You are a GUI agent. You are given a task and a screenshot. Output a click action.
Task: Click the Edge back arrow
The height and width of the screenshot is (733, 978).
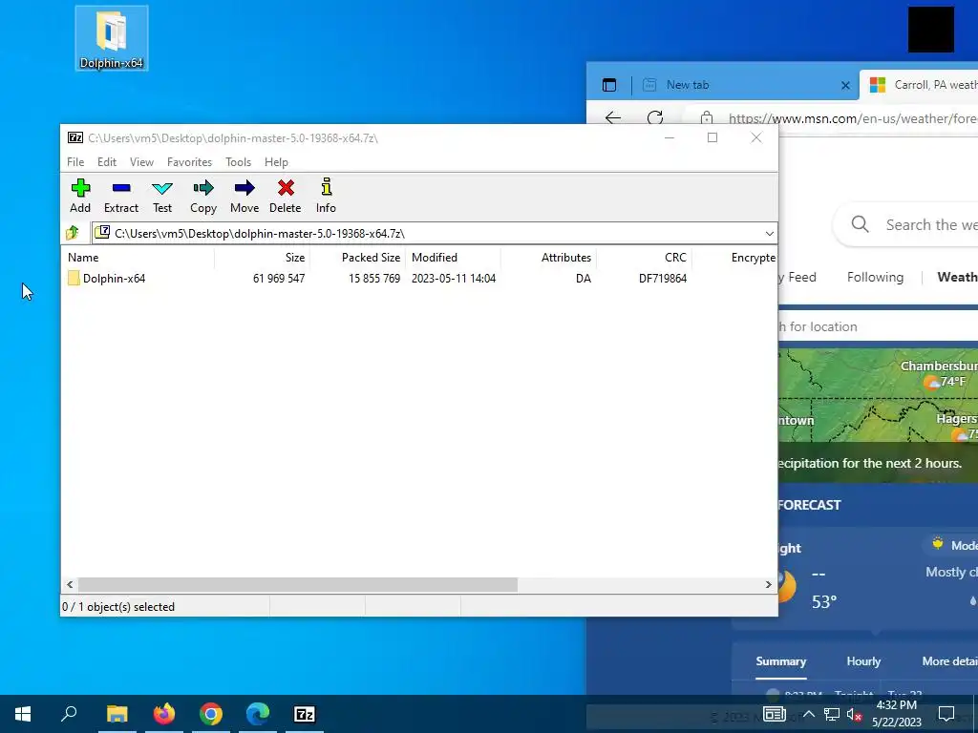613,117
